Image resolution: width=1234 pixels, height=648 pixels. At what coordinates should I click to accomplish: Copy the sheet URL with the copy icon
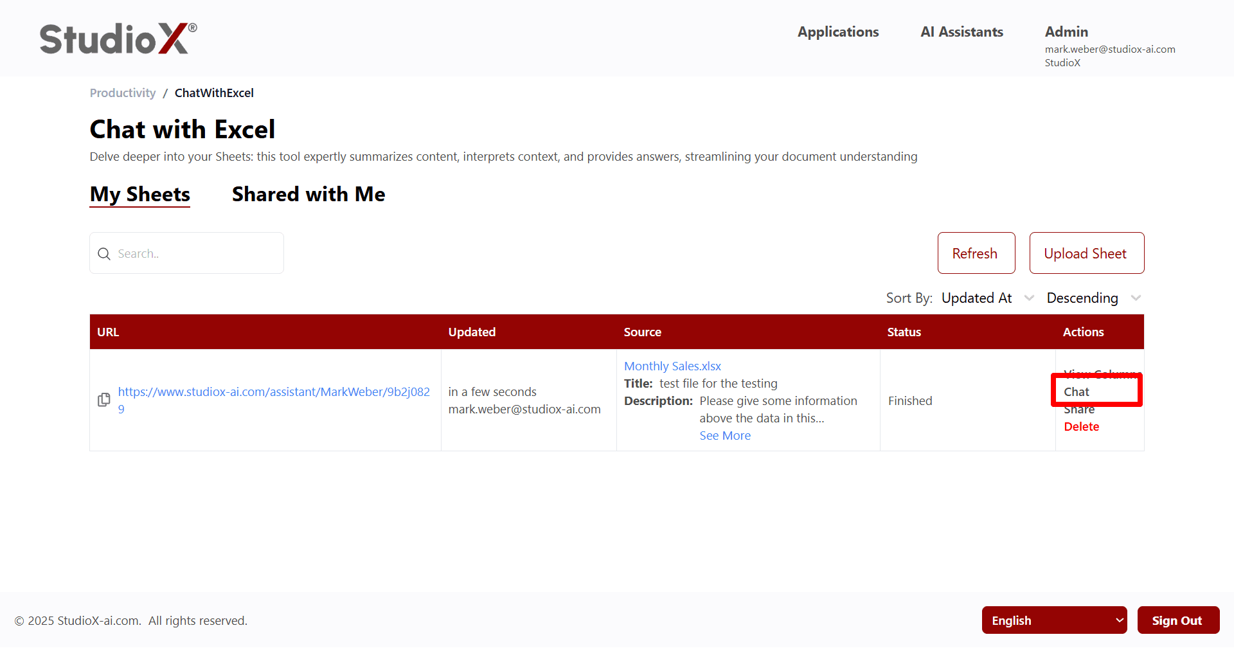click(103, 400)
